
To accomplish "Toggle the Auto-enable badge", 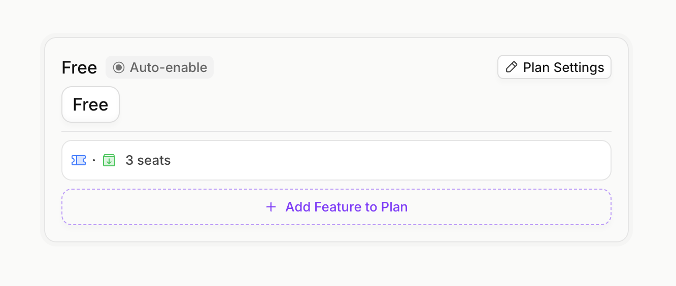I will pos(159,67).
